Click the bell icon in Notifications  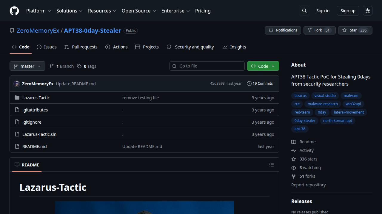[x=271, y=30]
